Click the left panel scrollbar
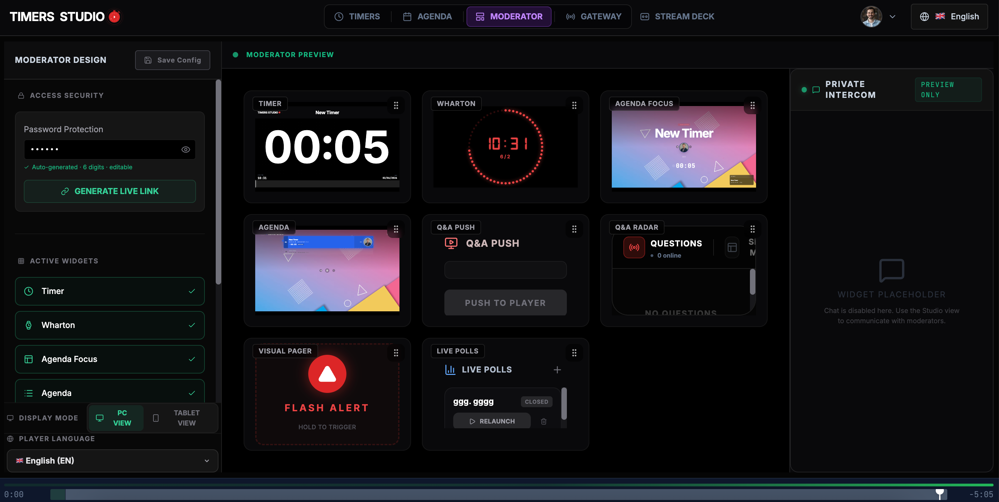The height and width of the screenshot is (502, 999). [x=218, y=182]
